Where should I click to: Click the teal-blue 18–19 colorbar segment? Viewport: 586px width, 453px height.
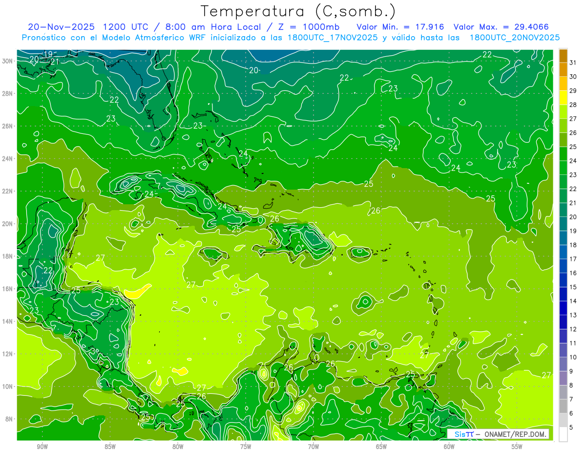point(563,238)
